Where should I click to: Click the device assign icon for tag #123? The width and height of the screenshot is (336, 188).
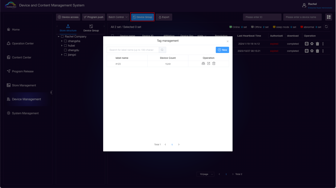(x=203, y=64)
